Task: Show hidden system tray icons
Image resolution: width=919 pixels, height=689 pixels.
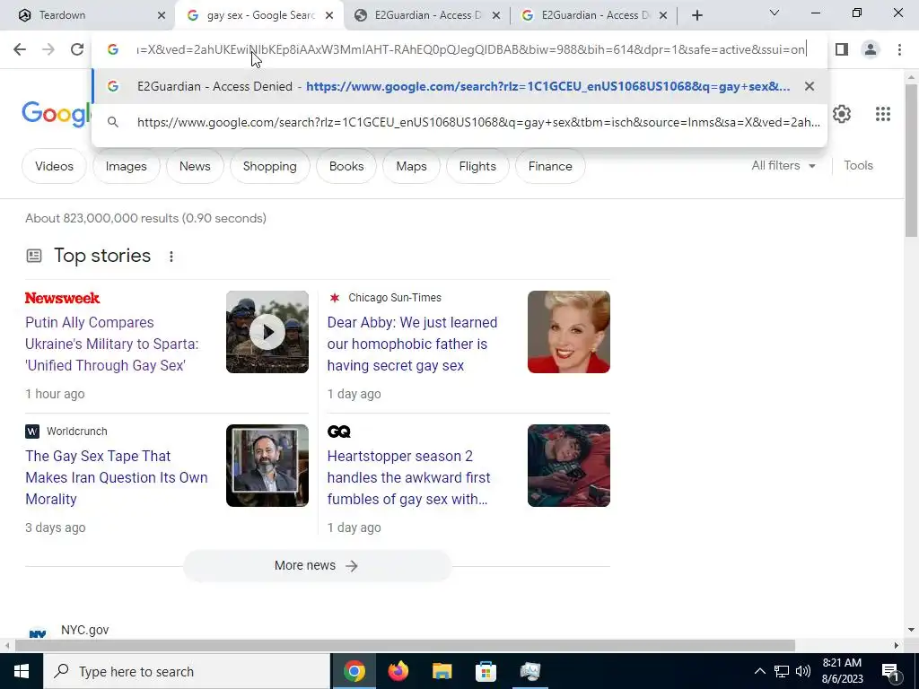Action: pos(759,671)
